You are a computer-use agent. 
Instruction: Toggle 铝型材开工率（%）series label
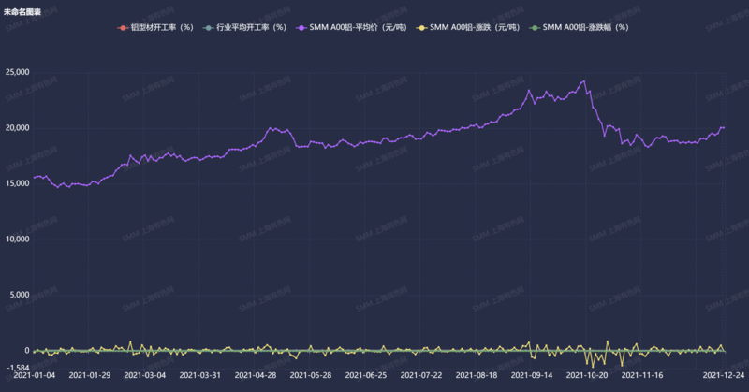click(x=161, y=27)
